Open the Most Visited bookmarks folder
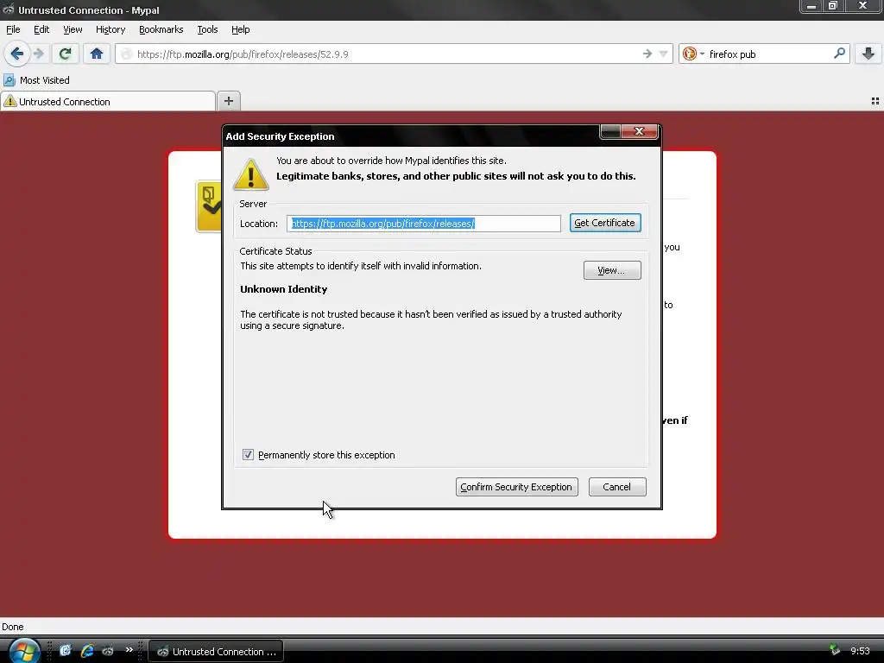The height and width of the screenshot is (663, 884). [x=36, y=80]
